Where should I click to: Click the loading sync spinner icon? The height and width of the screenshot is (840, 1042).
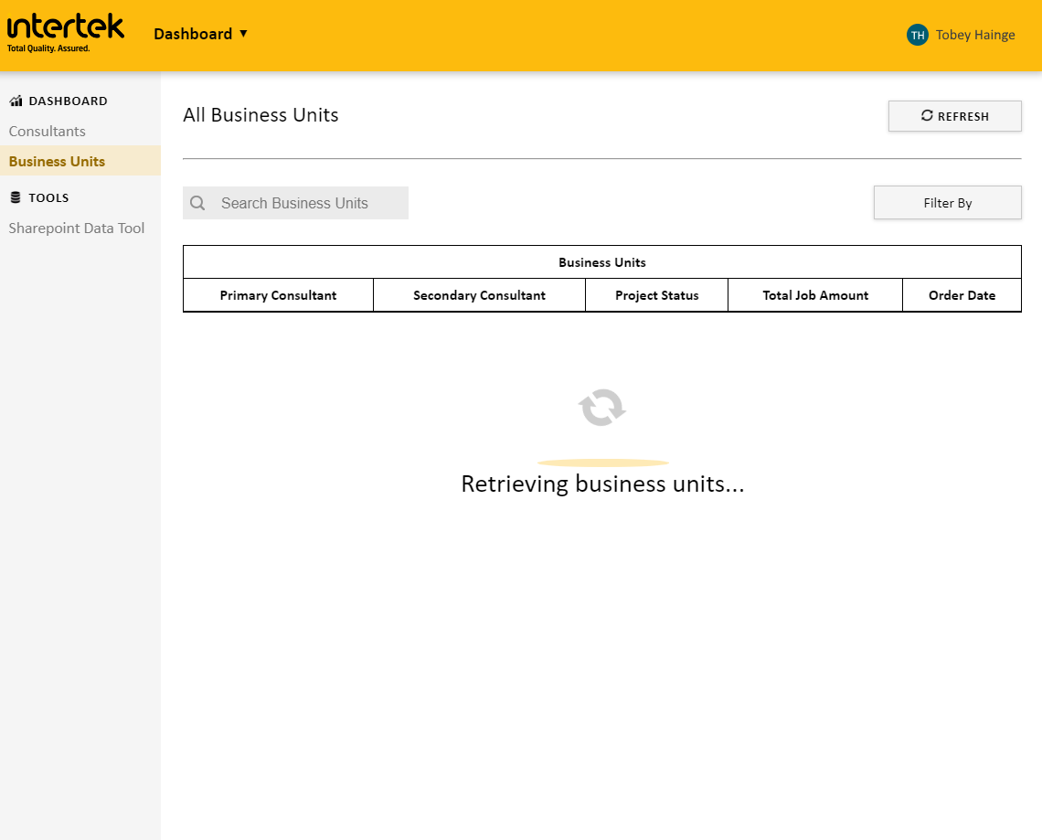point(602,408)
